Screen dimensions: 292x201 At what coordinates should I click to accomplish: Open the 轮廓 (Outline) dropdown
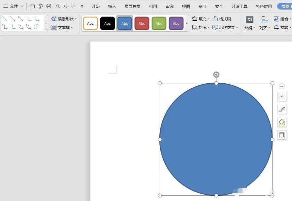201,27
